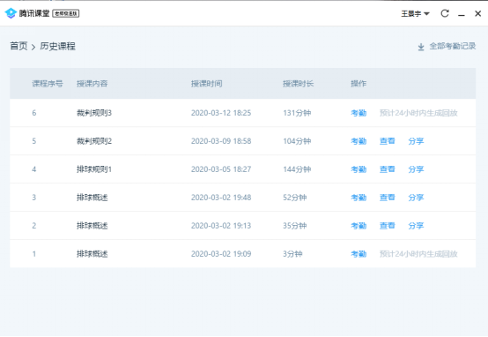Click the 35分钟 duration cell

click(295, 225)
